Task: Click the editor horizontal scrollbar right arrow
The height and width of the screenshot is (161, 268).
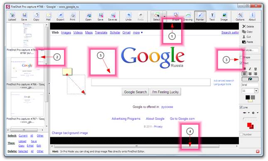Action: coord(237,146)
